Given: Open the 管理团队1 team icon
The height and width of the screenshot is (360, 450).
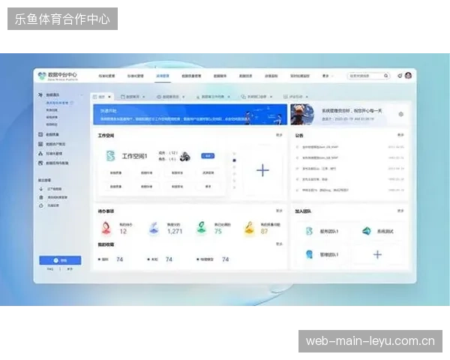Looking at the screenshot, I should [309, 254].
